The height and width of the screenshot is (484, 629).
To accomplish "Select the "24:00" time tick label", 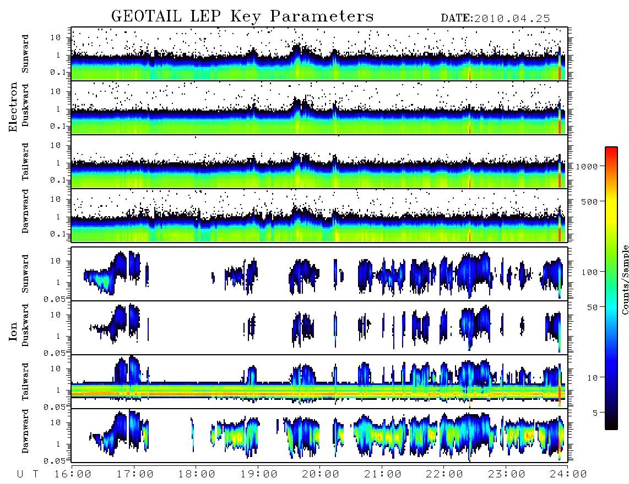I will [x=569, y=475].
